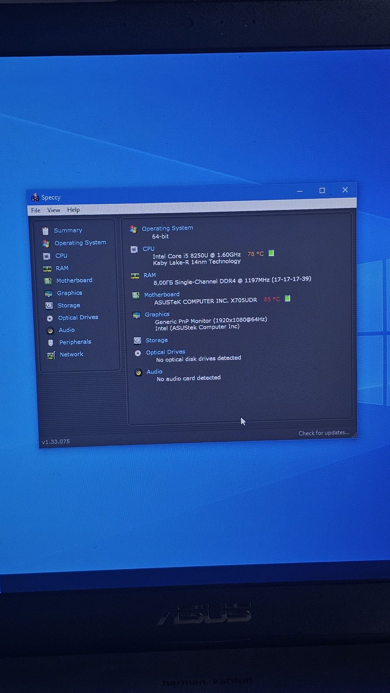Screen dimensions: 390x693
Task: Minimize the Speccy window
Action: [x=300, y=191]
